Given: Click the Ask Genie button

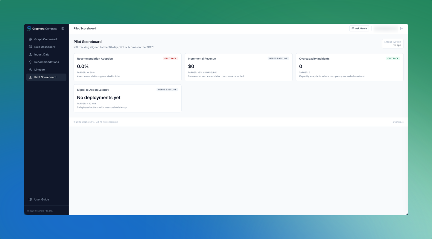Looking at the screenshot, I should pos(359,28).
